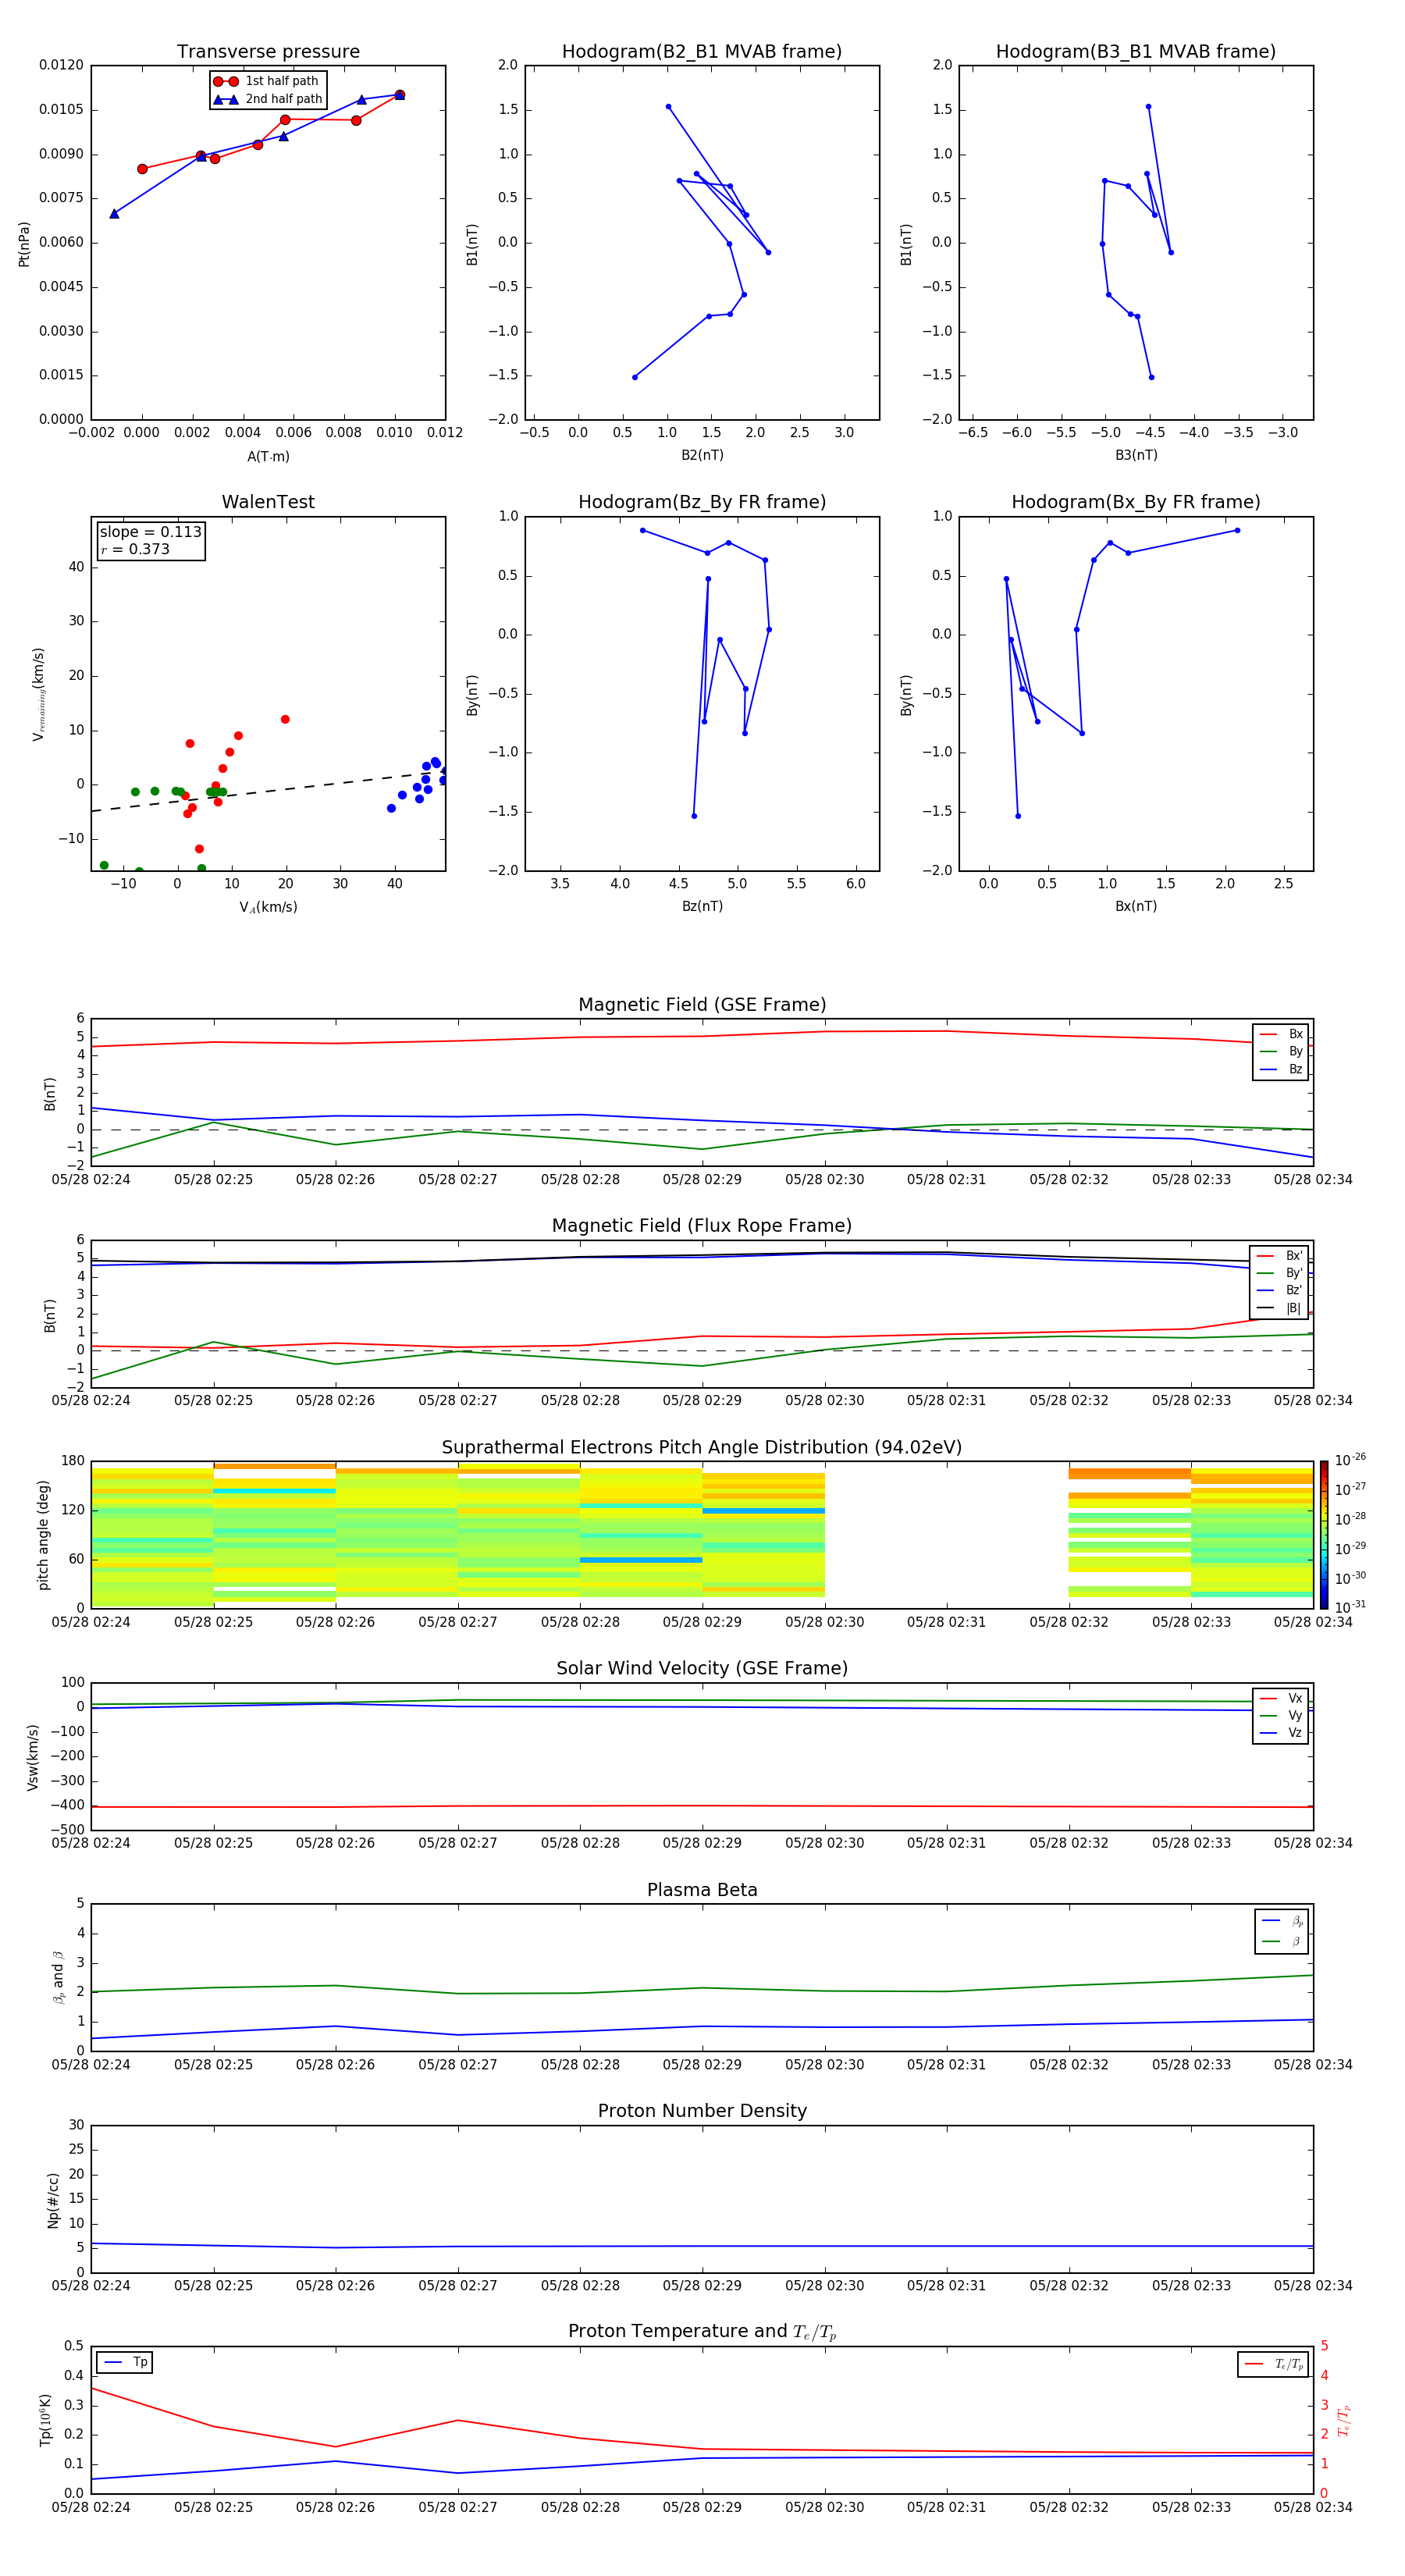Click the 'Np(#/cc)' y-axis label
The height and width of the screenshot is (2576, 1405).
pos(52,2199)
